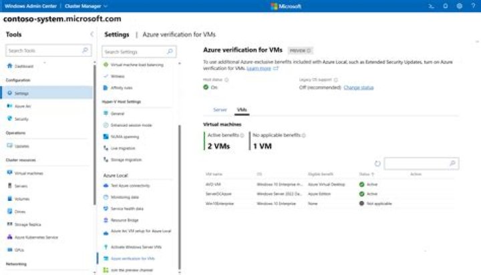481x275 pixels.
Task: Open Monitoring data setting
Action: pyautogui.click(x=124, y=197)
